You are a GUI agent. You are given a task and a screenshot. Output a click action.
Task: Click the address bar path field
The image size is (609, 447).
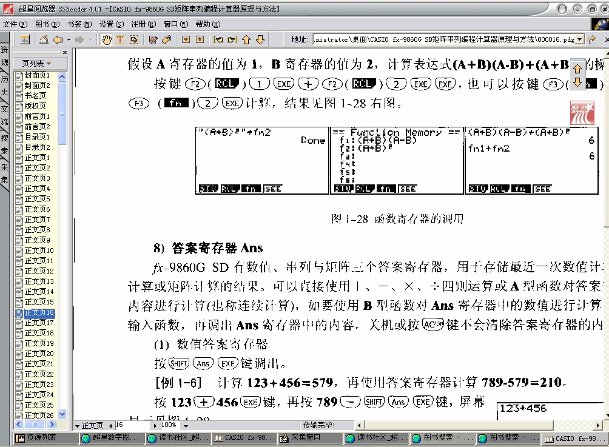tap(444, 39)
